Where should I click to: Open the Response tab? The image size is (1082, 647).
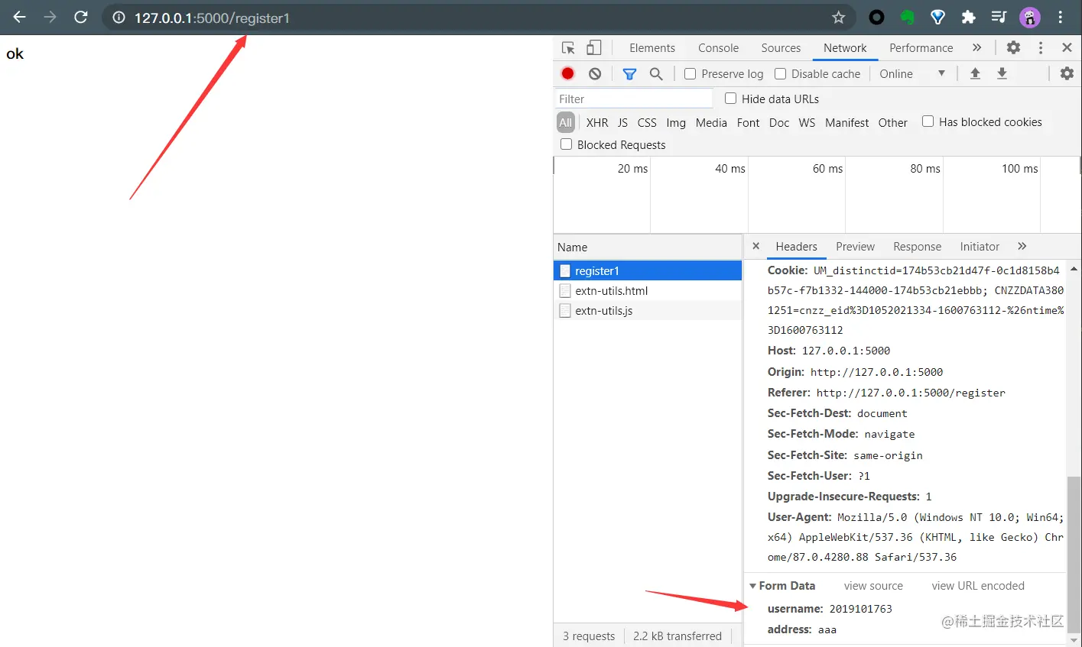[917, 246]
